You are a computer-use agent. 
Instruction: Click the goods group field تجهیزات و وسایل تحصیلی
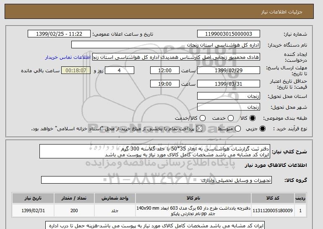pos(156,180)
